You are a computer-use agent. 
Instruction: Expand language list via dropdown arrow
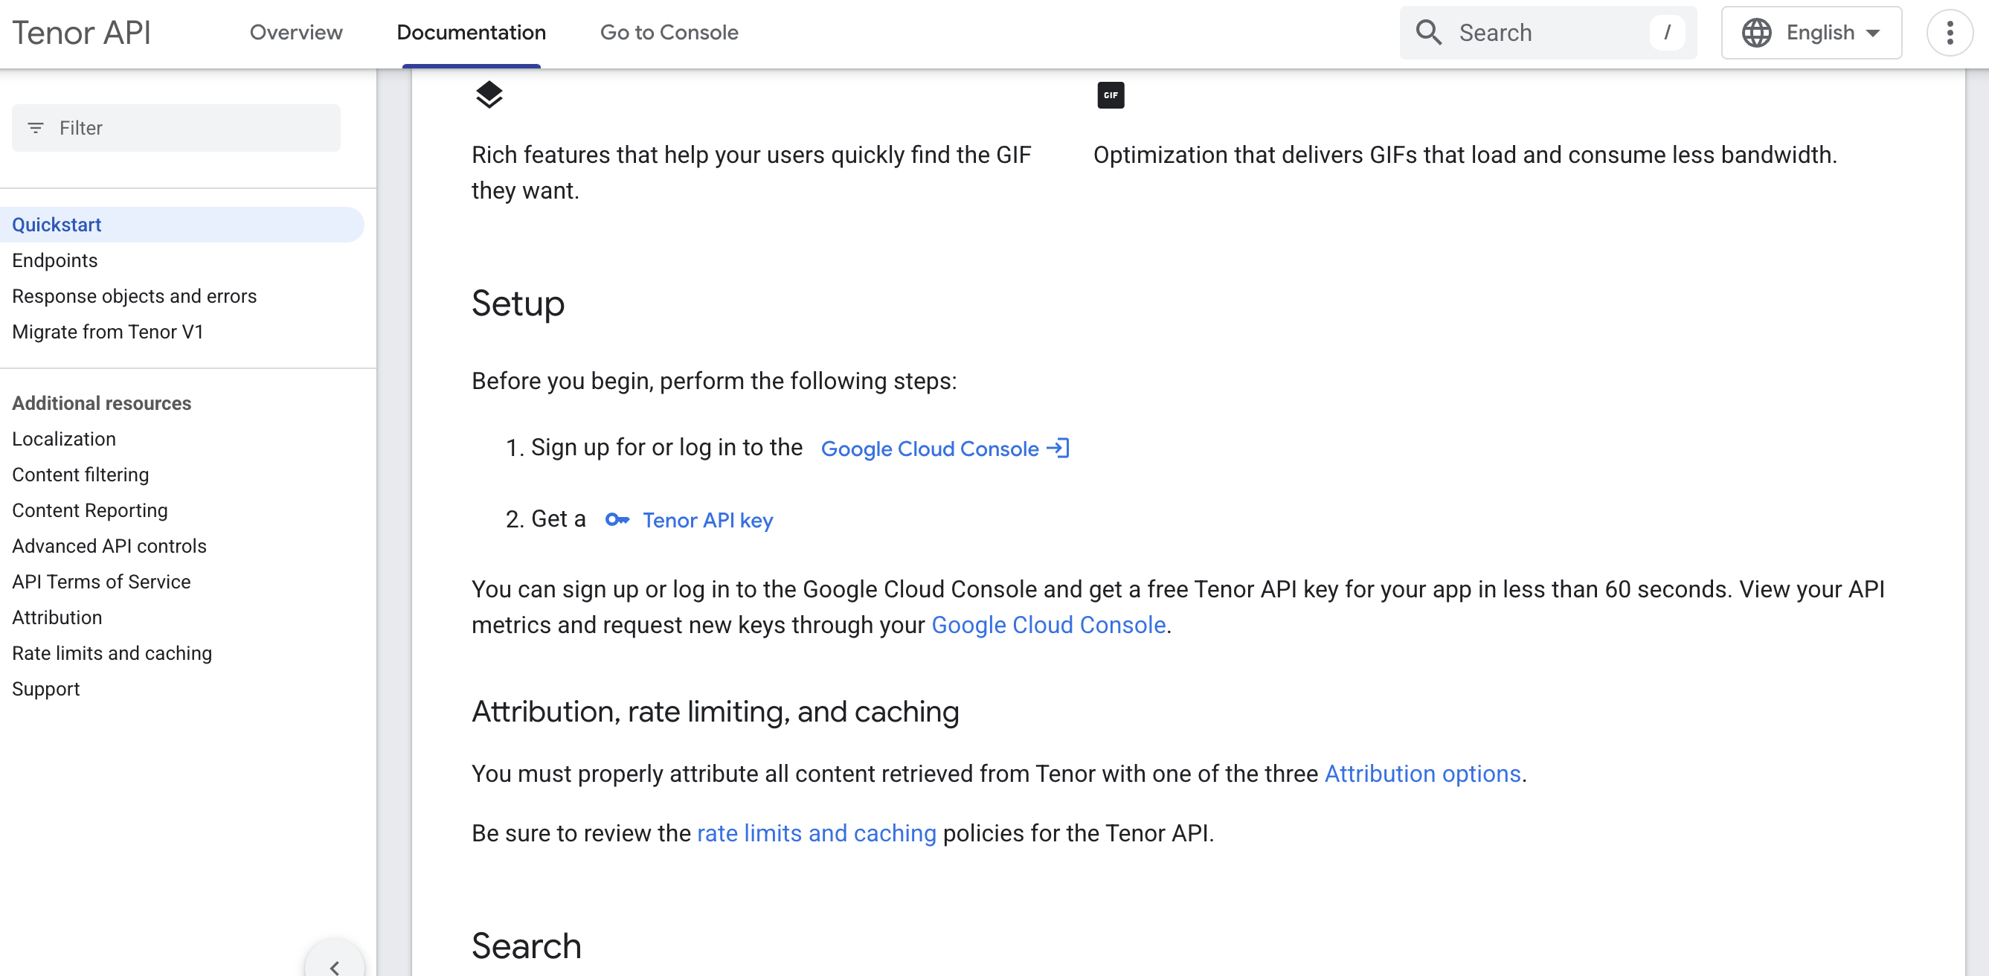(x=1872, y=33)
